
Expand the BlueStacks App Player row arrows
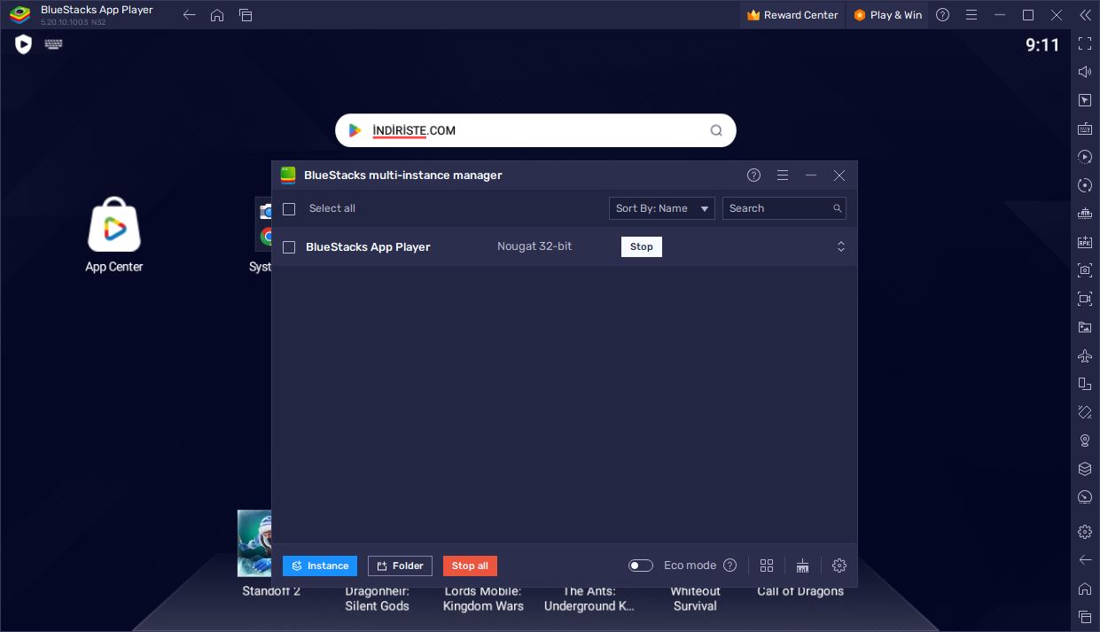pos(841,246)
